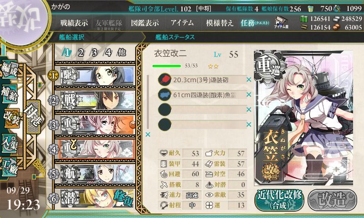The height and width of the screenshot is (218, 364).
Task: Switch to the 他 other-ships tab
Action: [121, 53]
